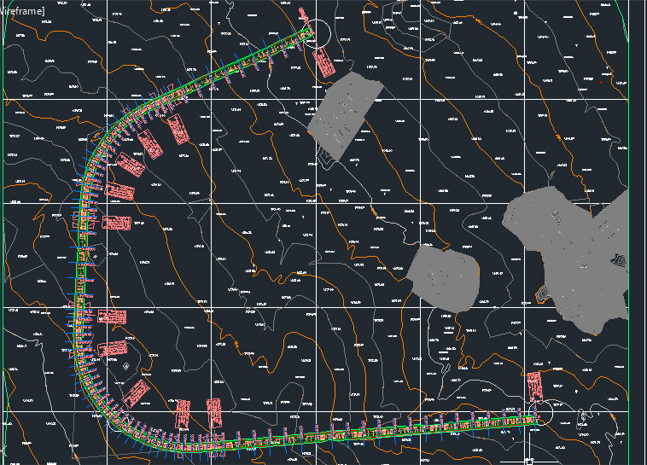Pick the green boundary arc in top-left corner
Viewport: 647px width, 465px height.
[5, 68]
